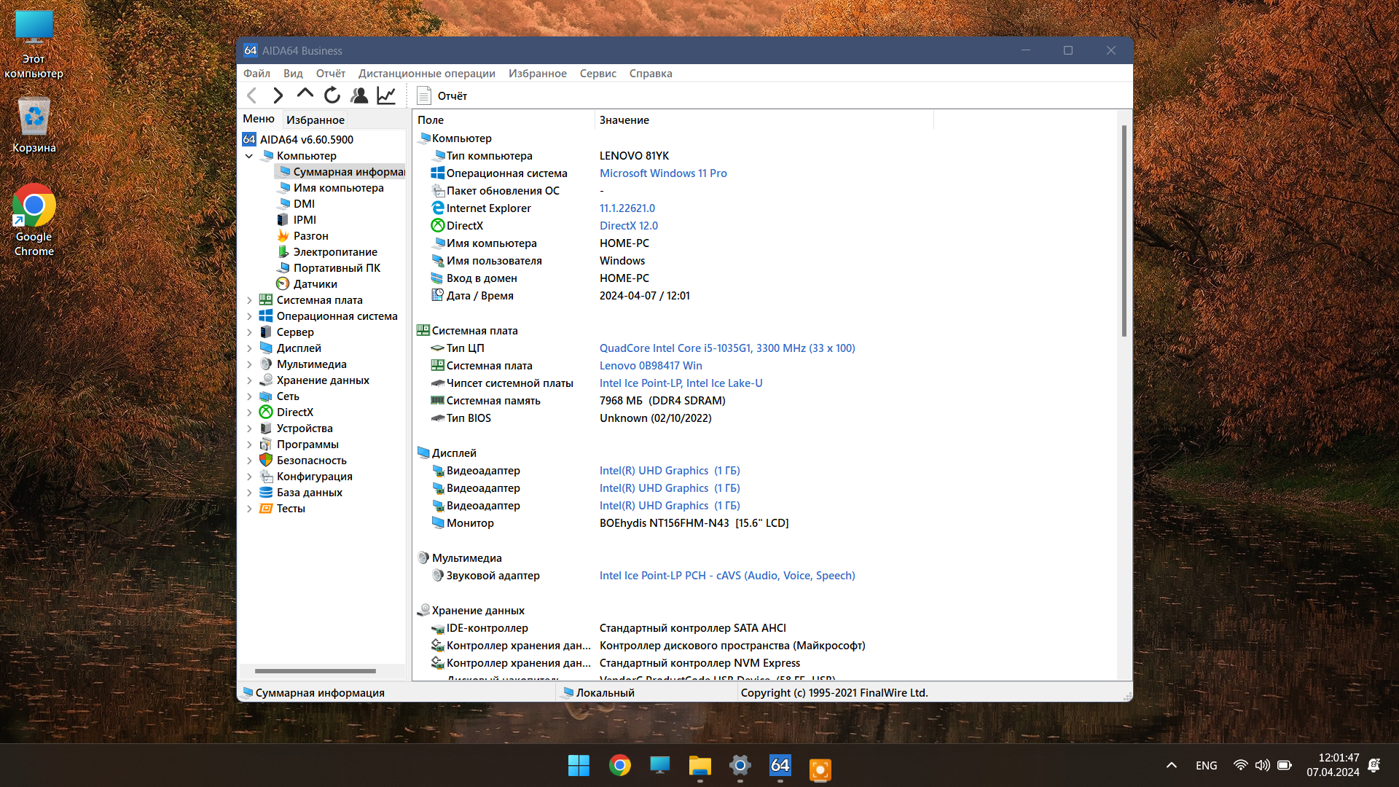The width and height of the screenshot is (1399, 787).
Task: Click the Refresh toolbar icon
Action: coord(332,95)
